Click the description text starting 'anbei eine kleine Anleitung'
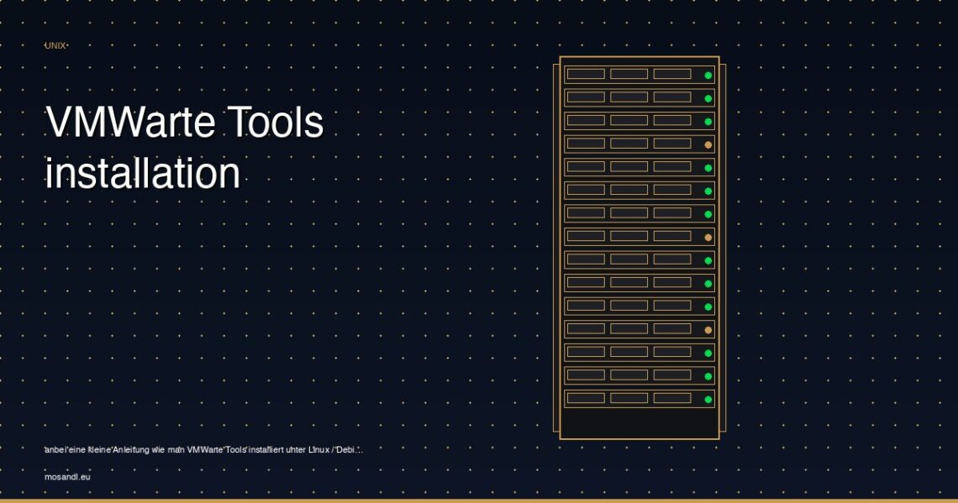The image size is (958, 503). (x=203, y=450)
